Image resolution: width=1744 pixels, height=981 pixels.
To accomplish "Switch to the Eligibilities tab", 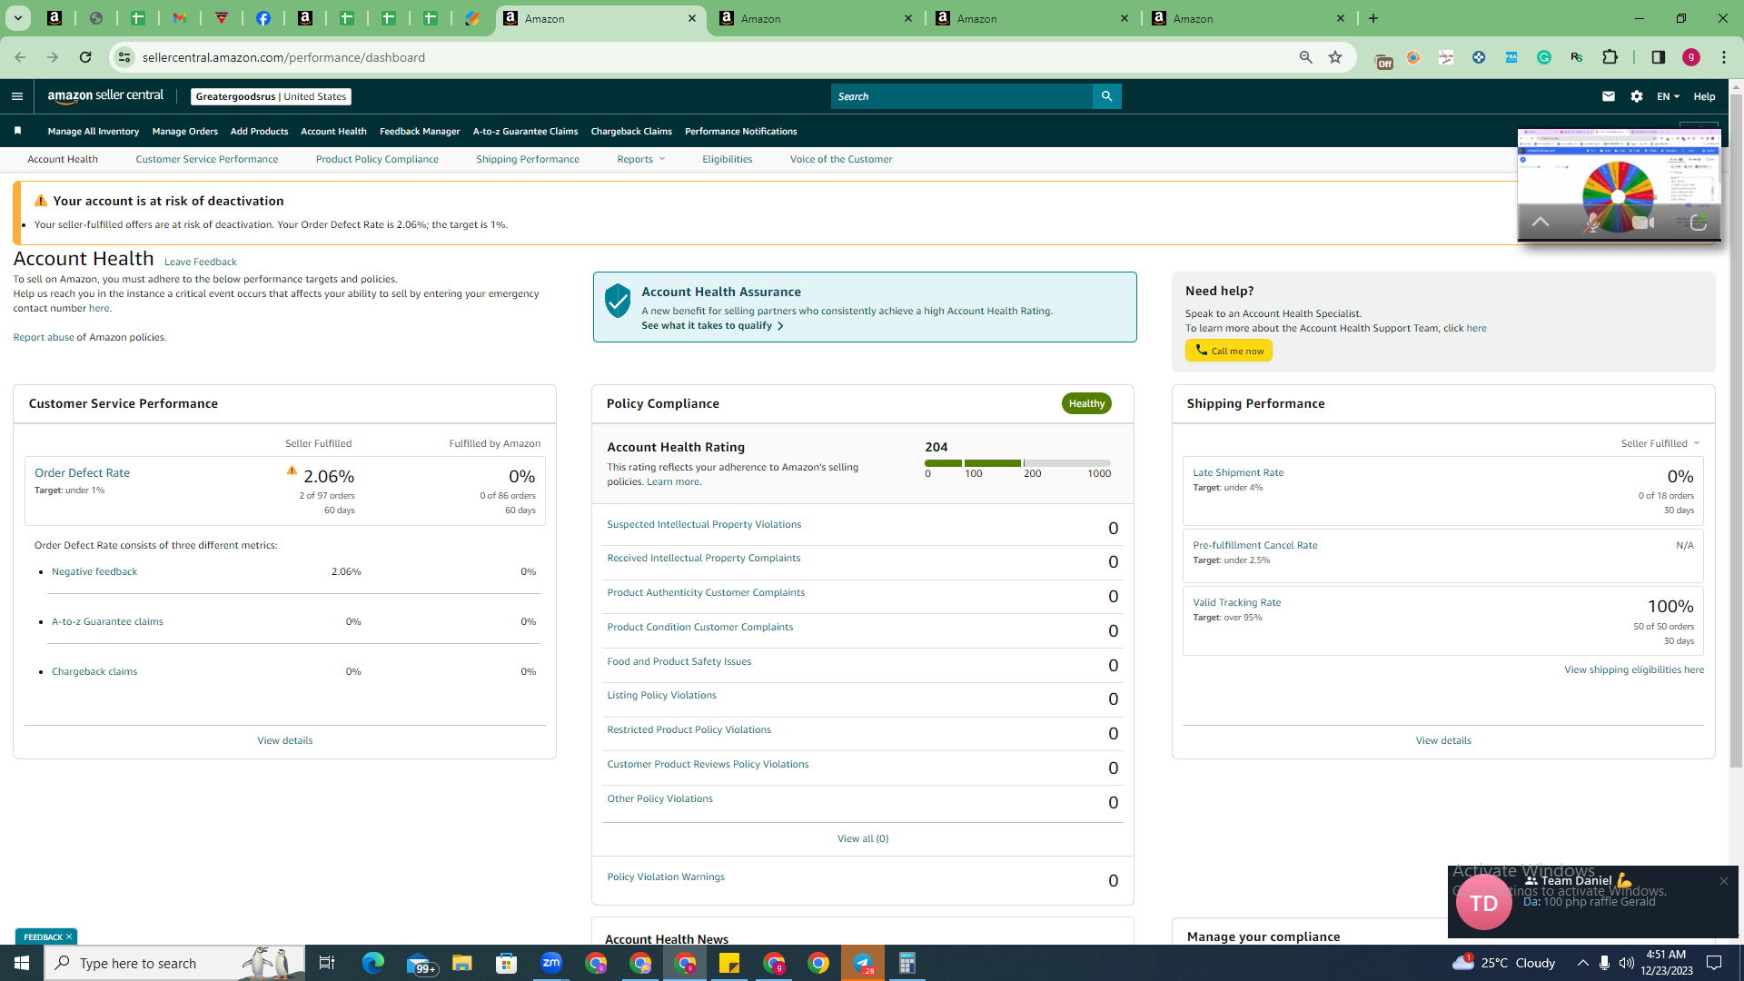I will point(727,159).
